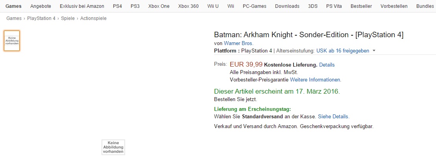Open the Games navigation tab
Screen dimensions: 436x161
tap(13, 6)
